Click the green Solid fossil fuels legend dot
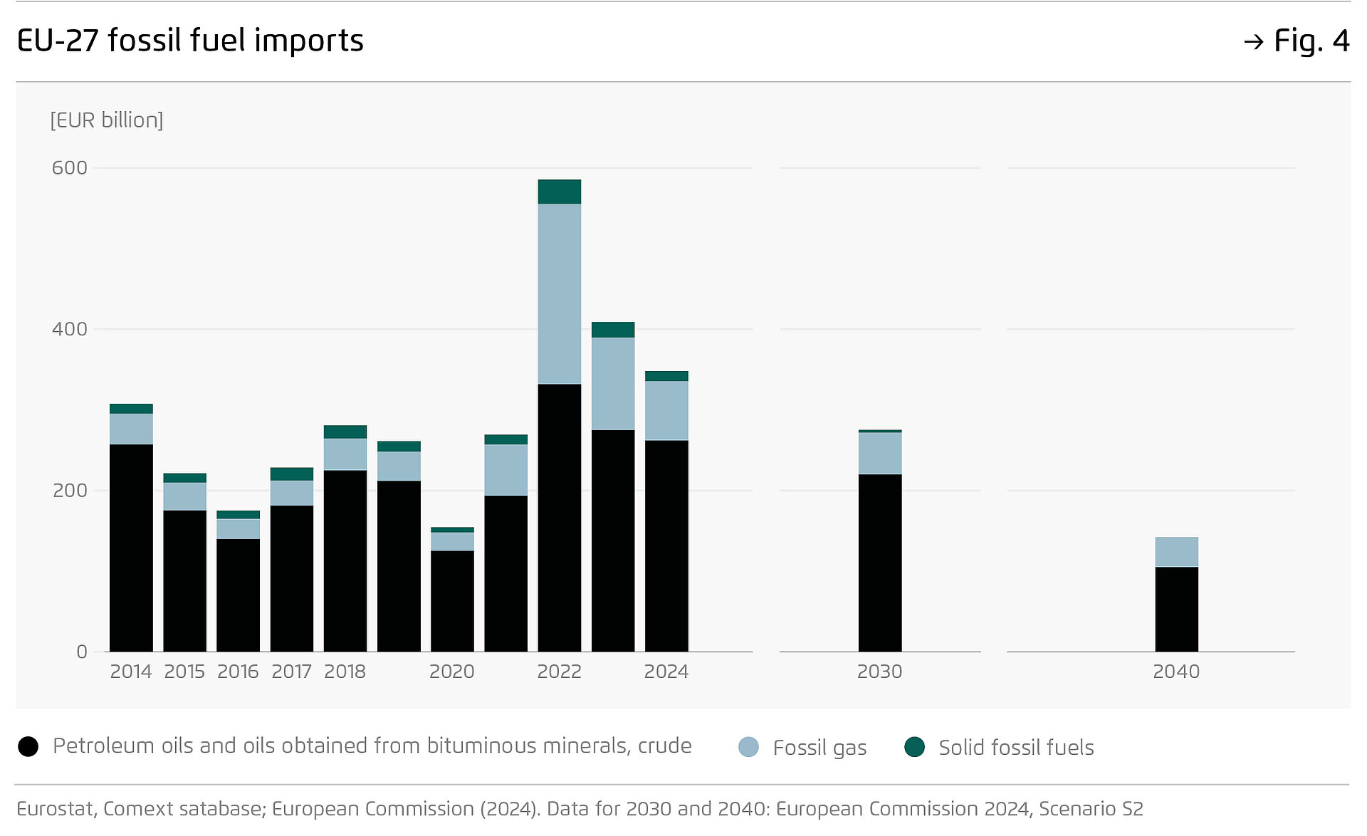1367x836 pixels. click(914, 747)
